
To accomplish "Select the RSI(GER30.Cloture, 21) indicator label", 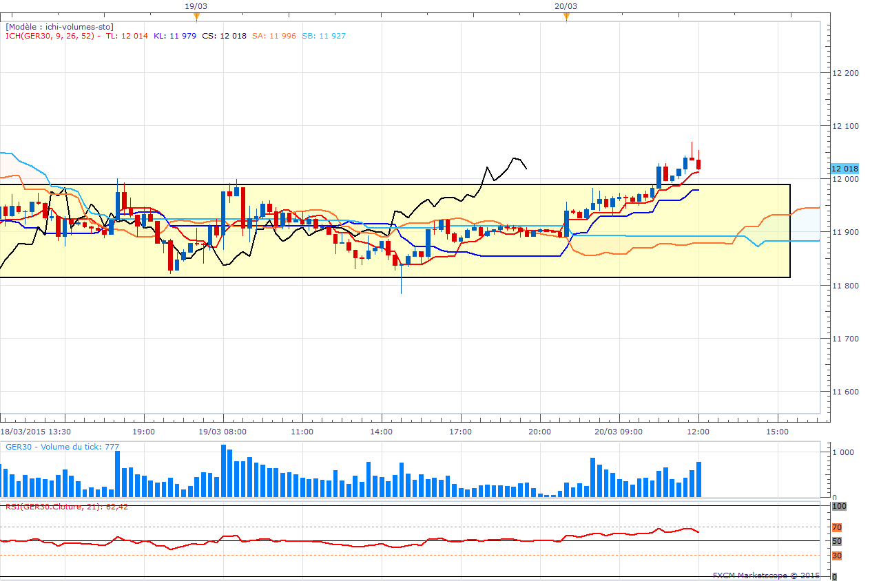I will (x=66, y=507).
